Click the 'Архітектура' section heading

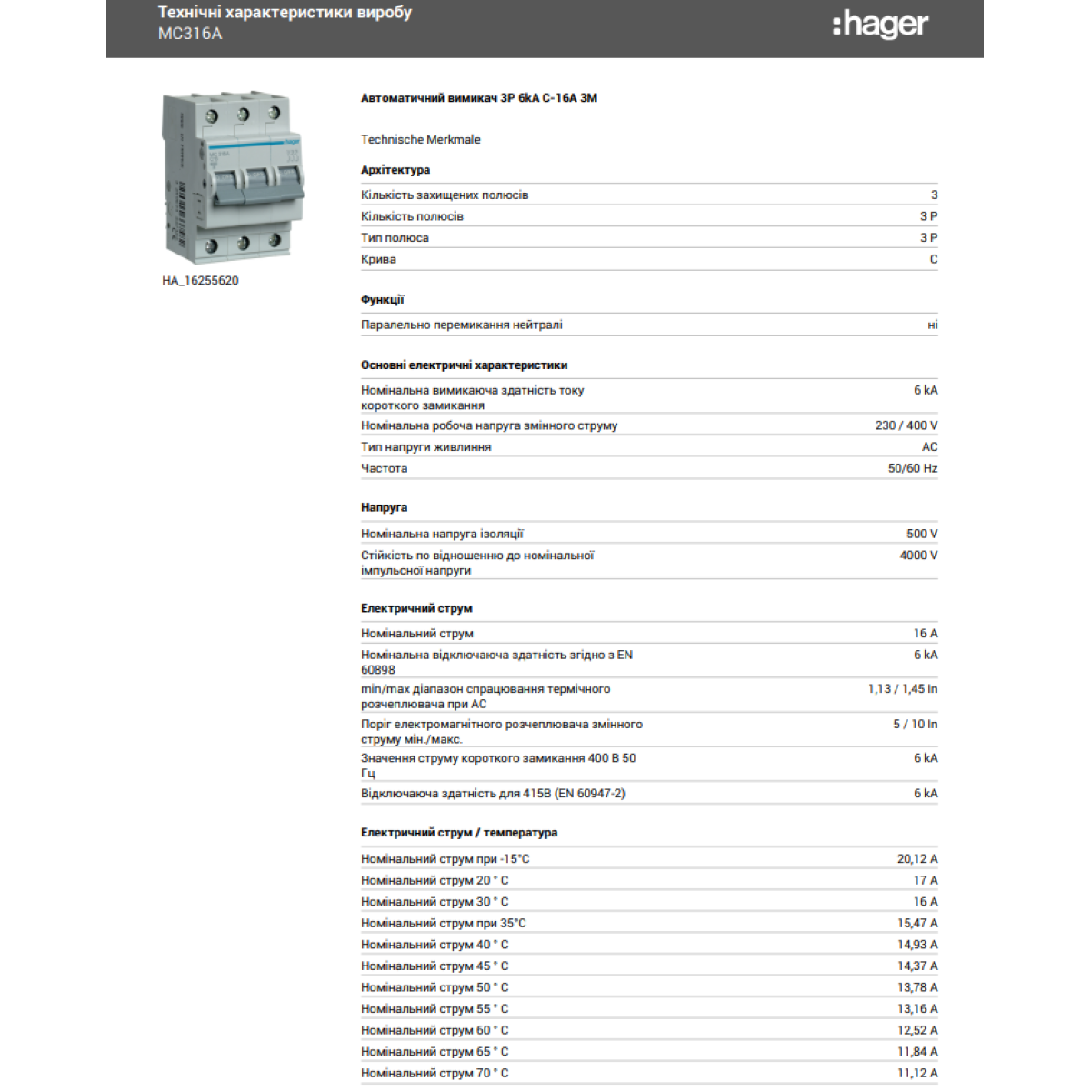click(x=395, y=170)
